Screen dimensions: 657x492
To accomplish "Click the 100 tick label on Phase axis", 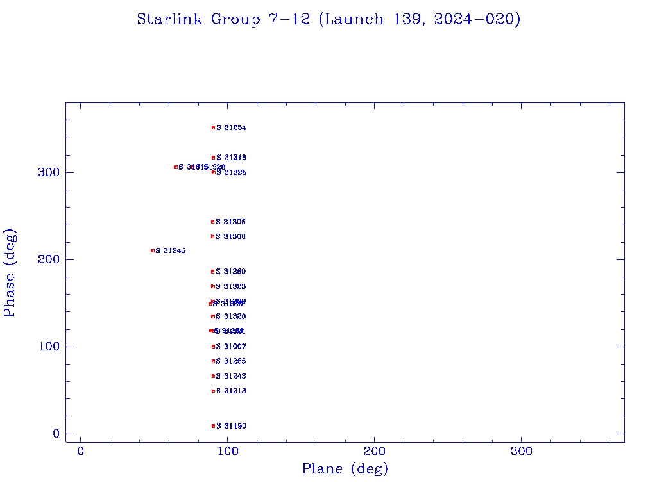I will tap(49, 347).
